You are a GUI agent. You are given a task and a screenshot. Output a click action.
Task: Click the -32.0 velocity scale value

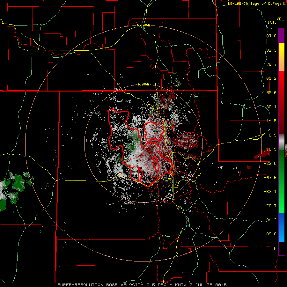(x=270, y=164)
